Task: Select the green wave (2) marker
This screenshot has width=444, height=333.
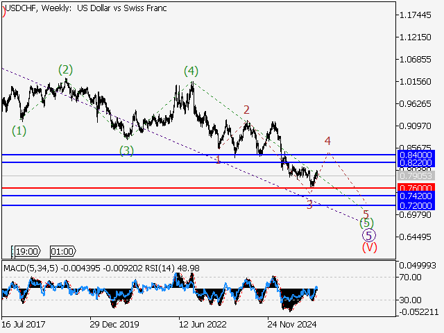Action: point(65,69)
